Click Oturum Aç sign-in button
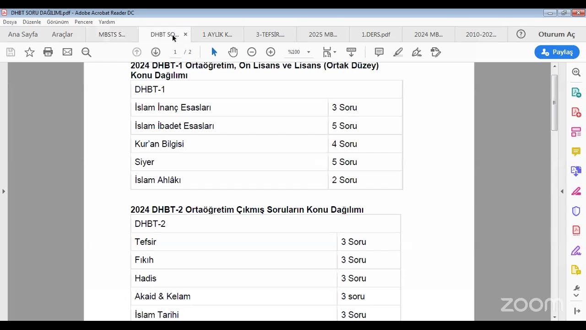Screen dimensions: 586x330 (x=557, y=34)
